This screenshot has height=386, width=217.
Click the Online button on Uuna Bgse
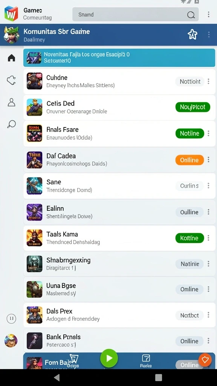click(189, 289)
